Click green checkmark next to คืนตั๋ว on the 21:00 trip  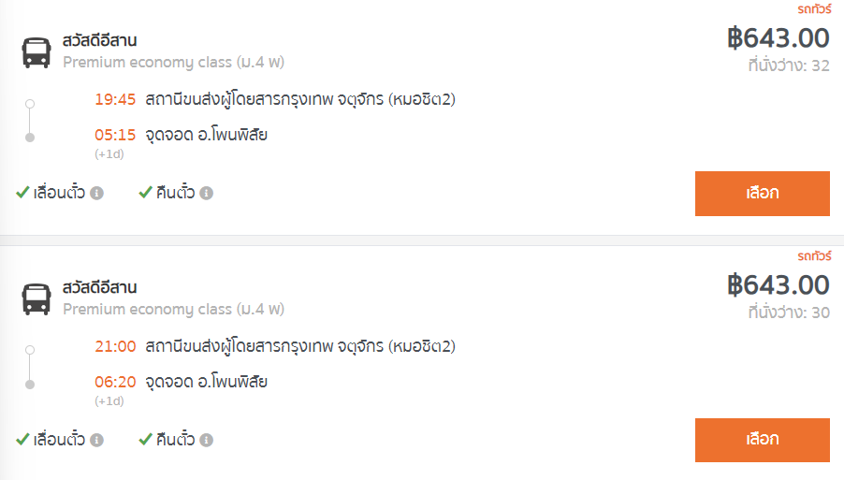pos(145,439)
